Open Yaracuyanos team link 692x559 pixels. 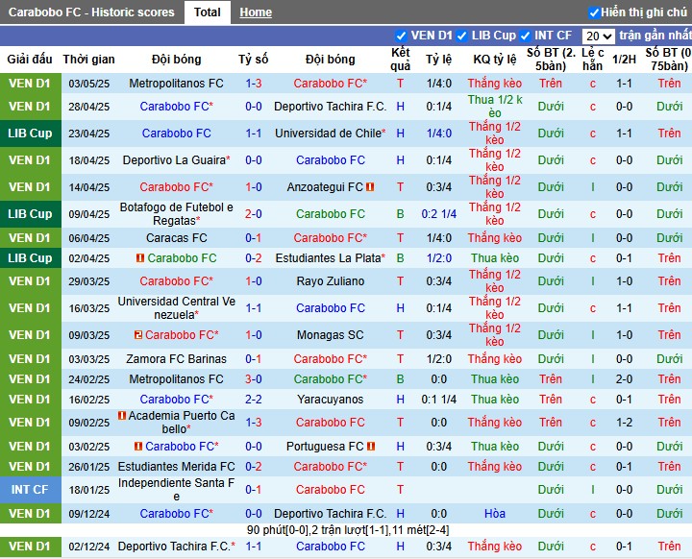click(x=330, y=400)
